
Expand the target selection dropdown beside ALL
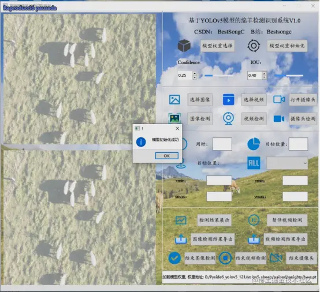pos(287,163)
